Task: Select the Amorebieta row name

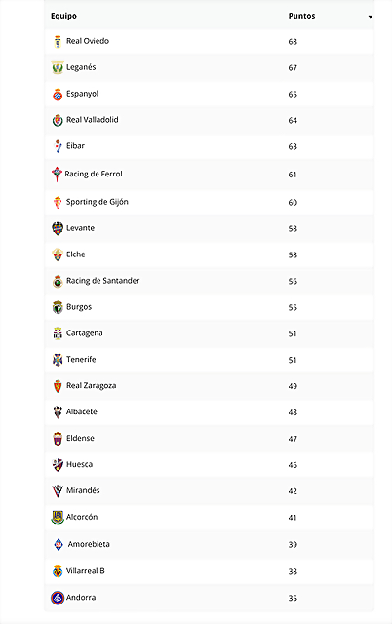Action: (89, 544)
